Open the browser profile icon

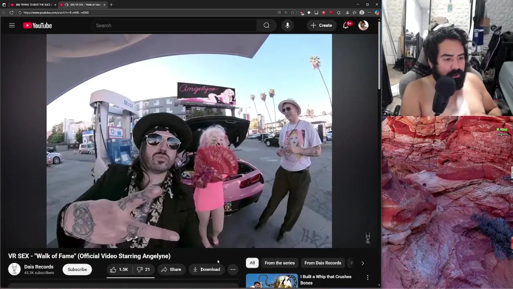point(362,12)
